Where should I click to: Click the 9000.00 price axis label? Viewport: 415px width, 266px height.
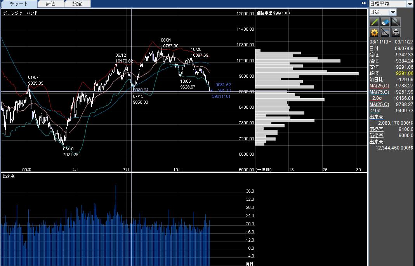pos(247,92)
